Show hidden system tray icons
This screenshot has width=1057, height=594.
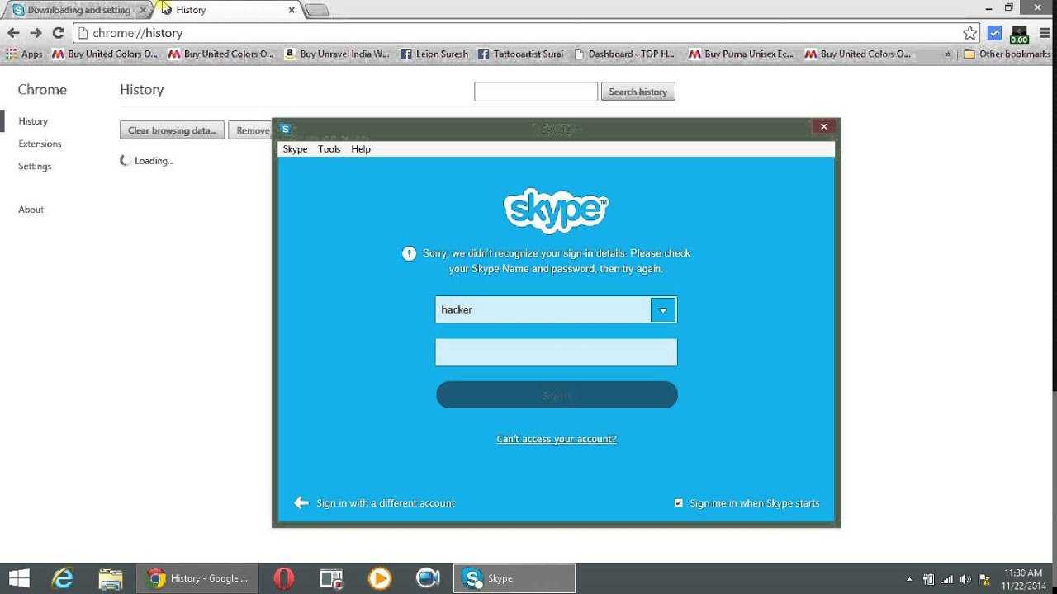click(909, 579)
